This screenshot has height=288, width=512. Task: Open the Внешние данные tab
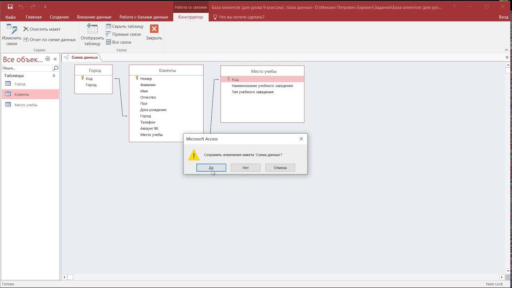94,17
